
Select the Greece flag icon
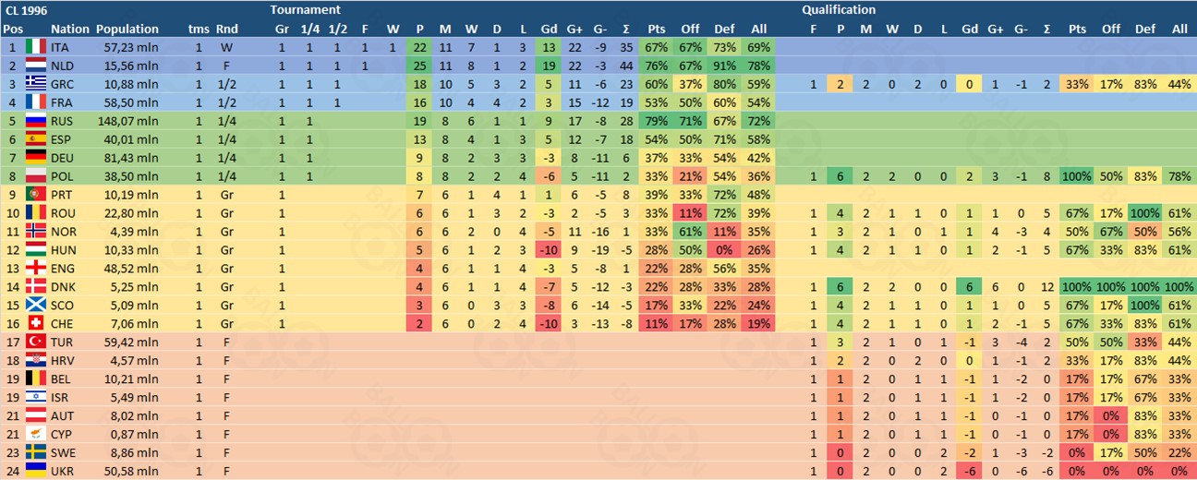[x=35, y=84]
